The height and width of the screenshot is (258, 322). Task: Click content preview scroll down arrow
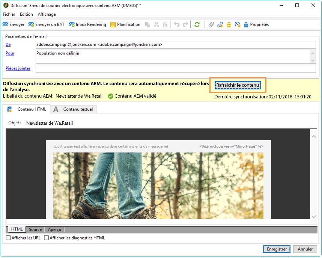[314, 216]
